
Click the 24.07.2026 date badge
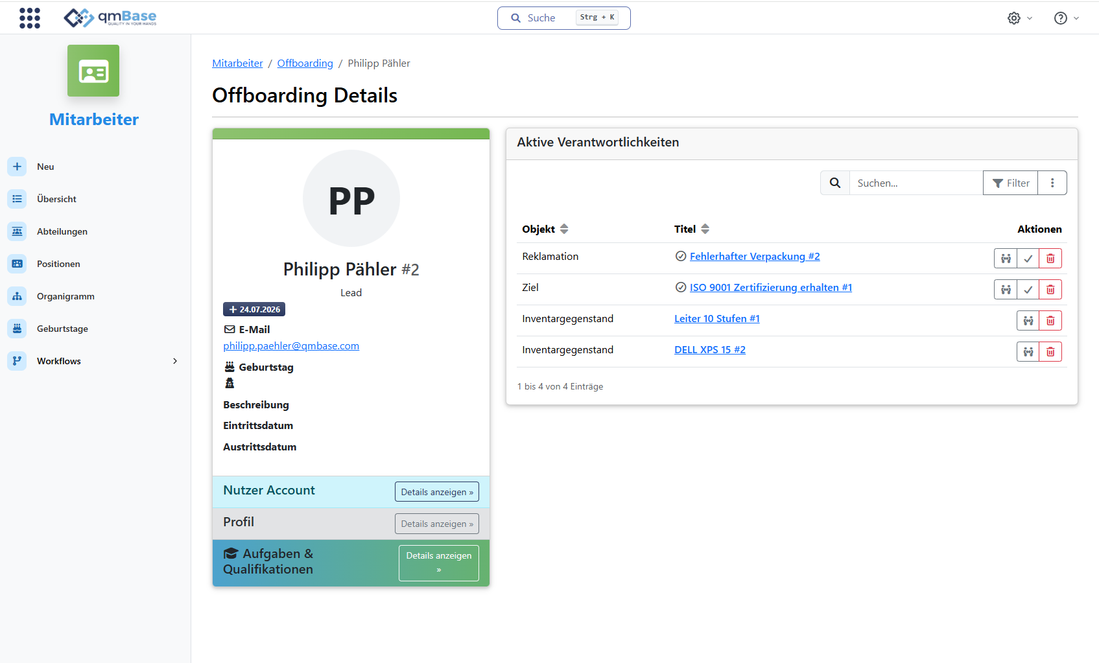pos(254,309)
